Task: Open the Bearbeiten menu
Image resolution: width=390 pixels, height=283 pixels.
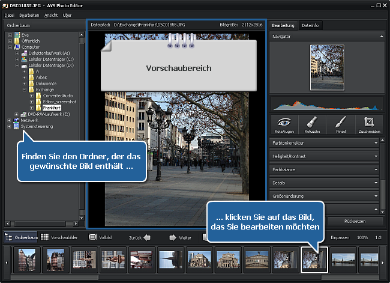Action: [29, 14]
